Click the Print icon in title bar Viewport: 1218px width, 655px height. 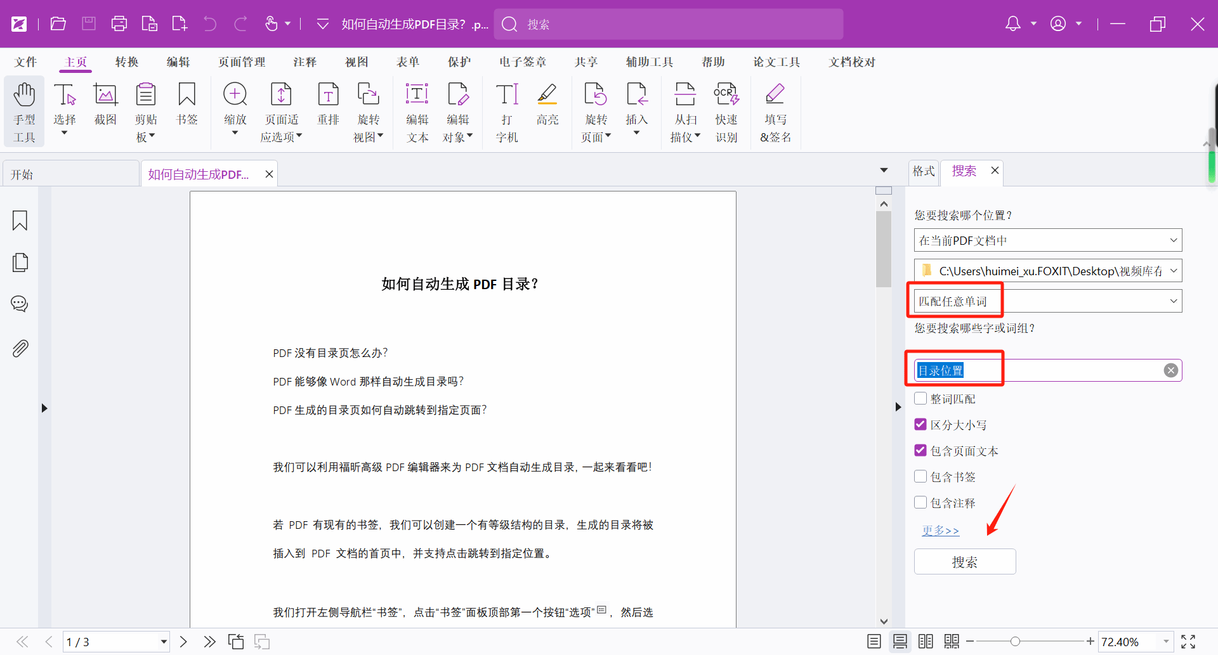point(119,24)
